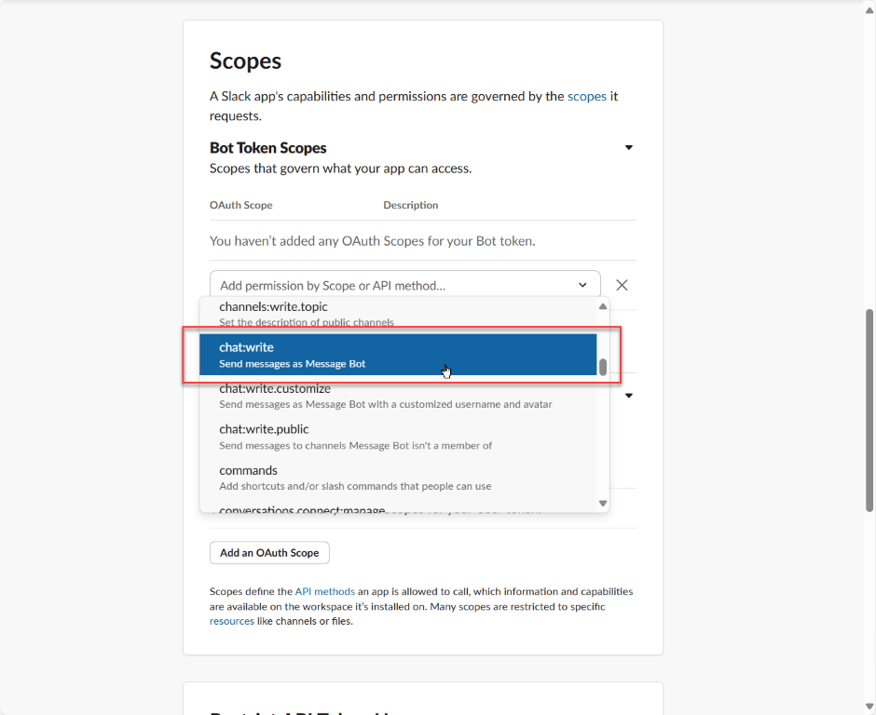Click the dropdown list scroll-up arrow
The width and height of the screenshot is (876, 715).
[602, 306]
